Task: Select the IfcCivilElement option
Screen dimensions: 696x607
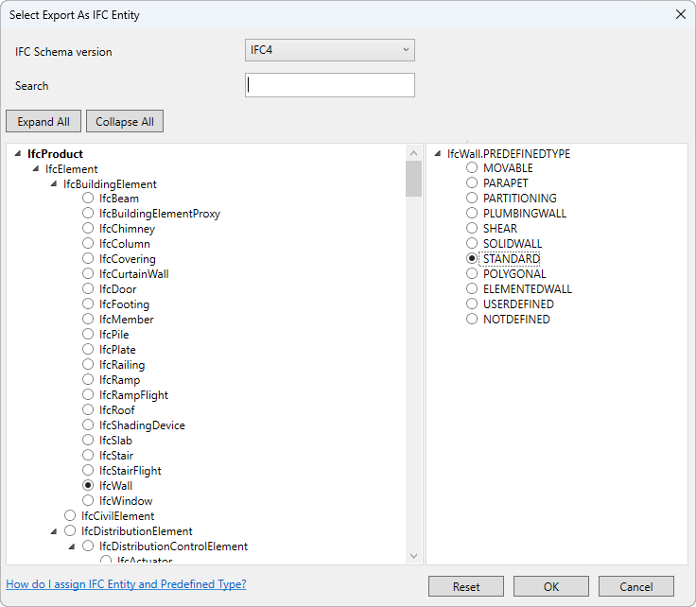Action: [x=70, y=515]
